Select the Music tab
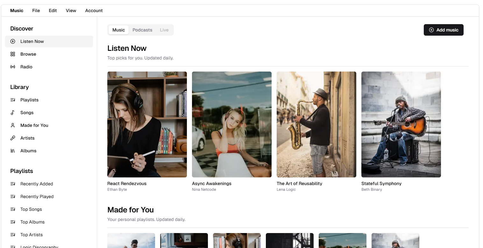The width and height of the screenshot is (483, 248). click(x=118, y=30)
